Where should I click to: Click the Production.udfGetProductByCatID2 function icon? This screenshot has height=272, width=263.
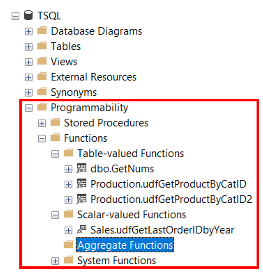click(x=81, y=199)
